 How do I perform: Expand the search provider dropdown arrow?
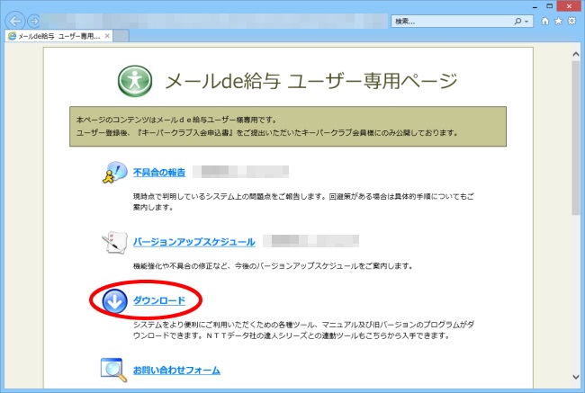point(526,22)
